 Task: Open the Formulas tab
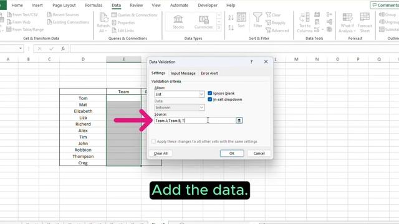tap(94, 5)
